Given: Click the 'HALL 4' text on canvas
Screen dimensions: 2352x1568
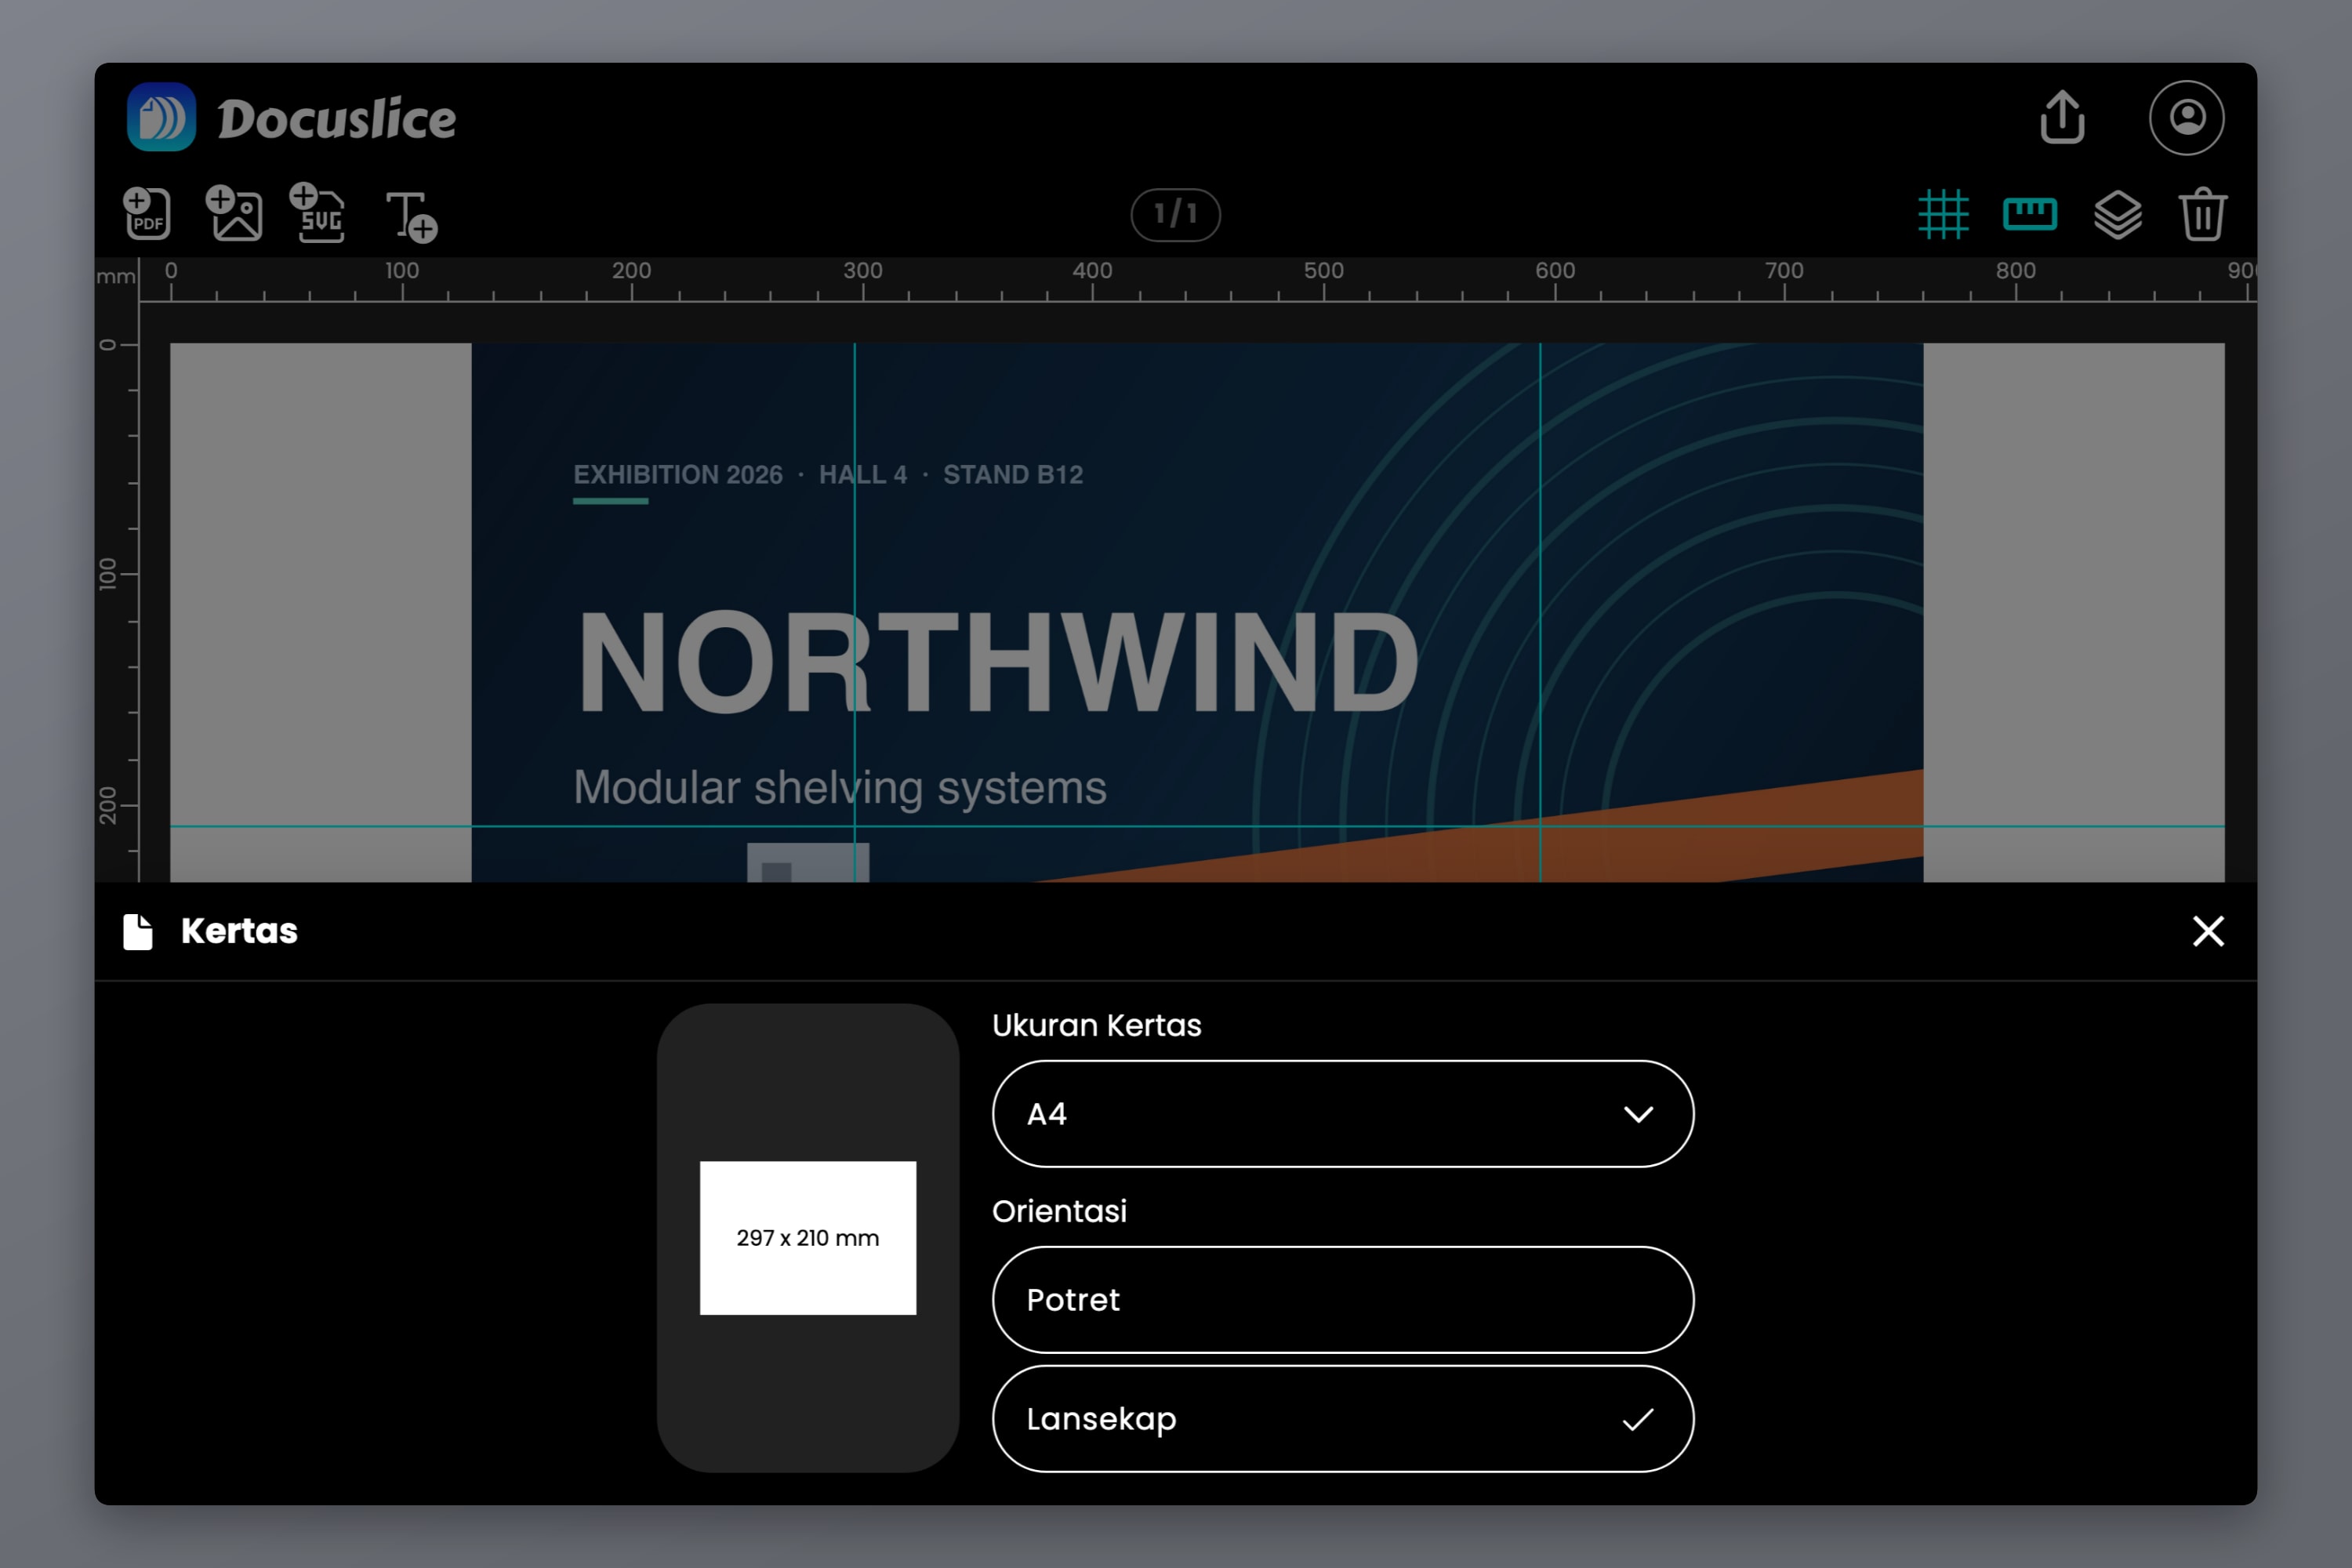Looking at the screenshot, I should coord(863,474).
